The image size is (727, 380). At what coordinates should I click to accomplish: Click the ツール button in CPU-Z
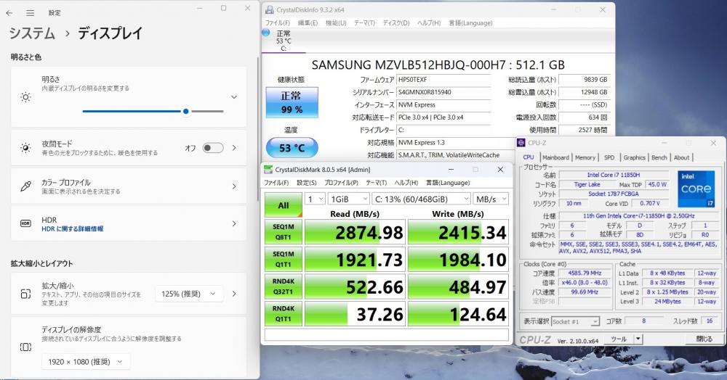coord(619,339)
